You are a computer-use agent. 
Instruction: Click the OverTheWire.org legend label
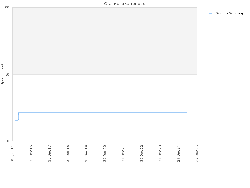pyautogui.click(x=229, y=13)
